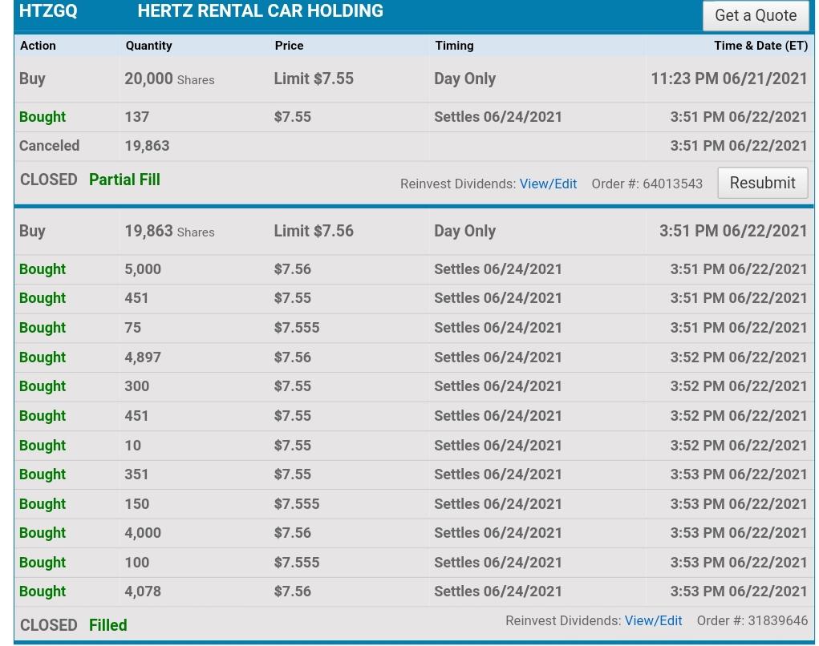The image size is (819, 646).
Task: Select the Bought 4,897 quantity cell
Action: [143, 357]
